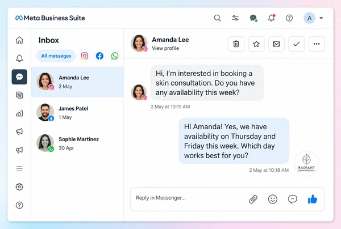Open Insights bar chart sidebar icon
Image resolution: width=341 pixels, height=229 pixels.
coord(19,113)
